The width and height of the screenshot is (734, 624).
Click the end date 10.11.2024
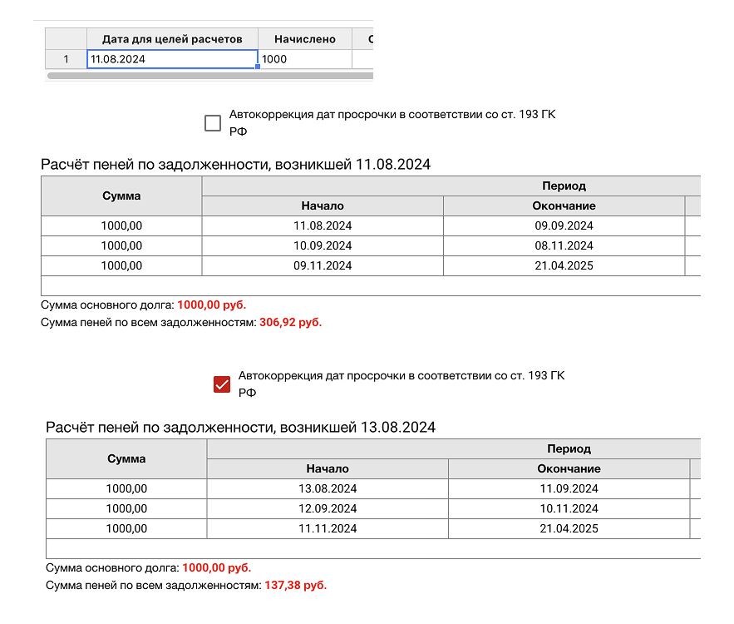pyautogui.click(x=569, y=508)
